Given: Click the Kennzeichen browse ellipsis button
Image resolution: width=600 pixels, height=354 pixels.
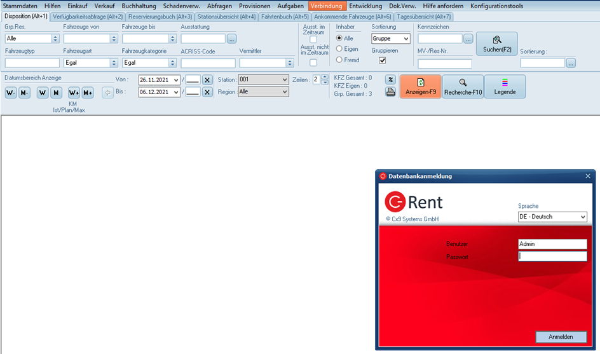Looking at the screenshot, I should click(x=468, y=39).
